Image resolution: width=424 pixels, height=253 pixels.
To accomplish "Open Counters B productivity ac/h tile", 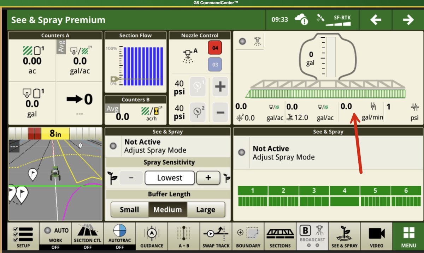I will (136, 114).
